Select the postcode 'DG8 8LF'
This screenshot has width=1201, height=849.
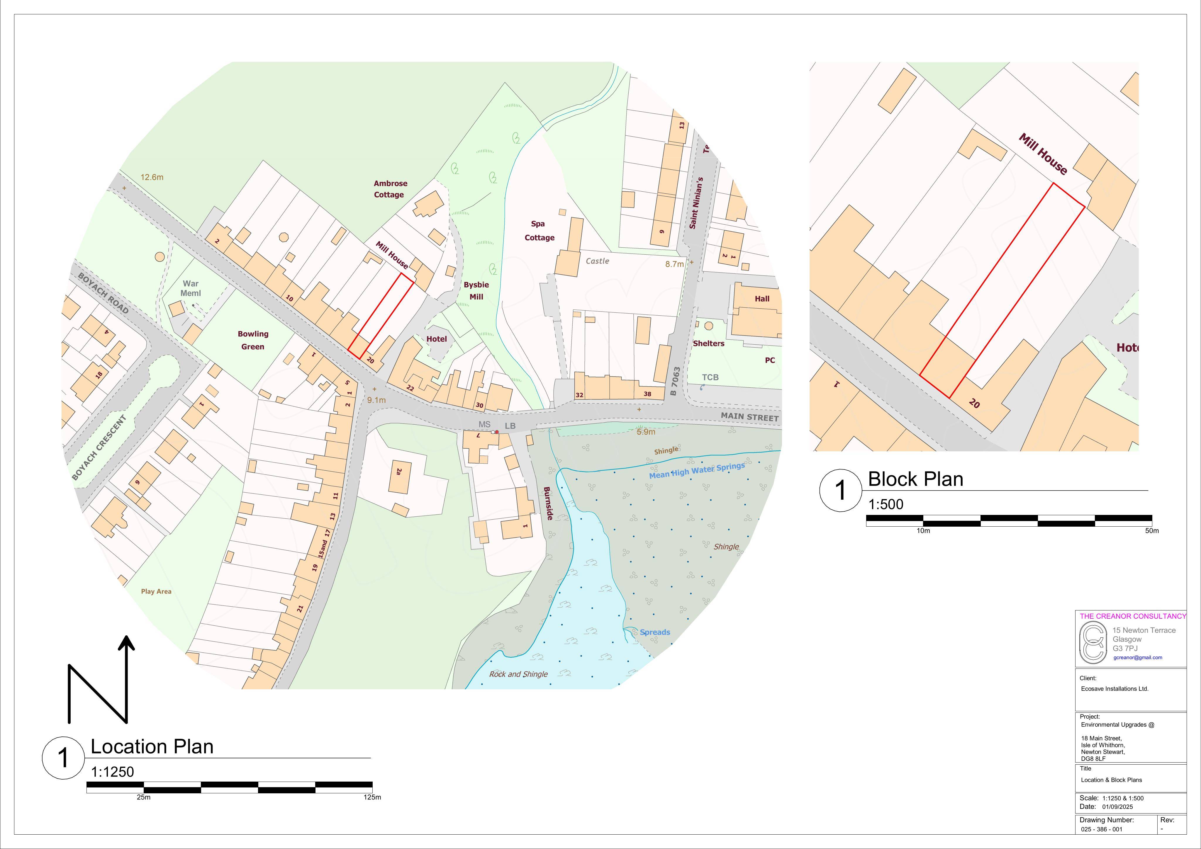click(1093, 758)
